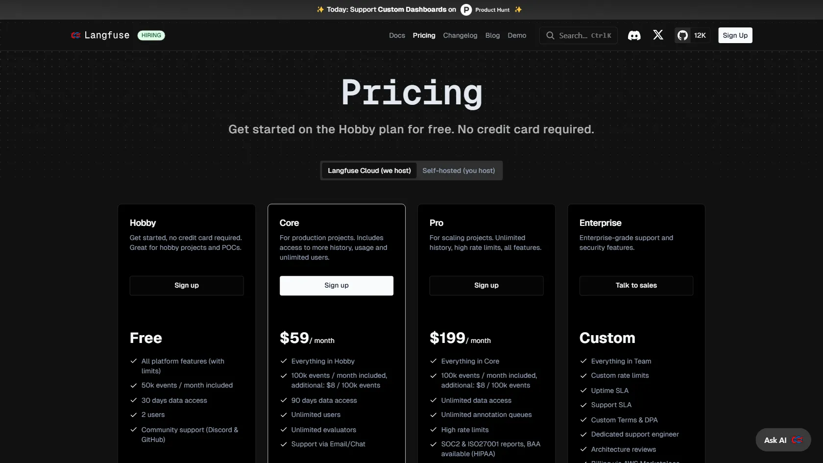This screenshot has width=823, height=463.
Task: Click 'Everything in Hobby' in Core plan
Action: pyautogui.click(x=323, y=362)
